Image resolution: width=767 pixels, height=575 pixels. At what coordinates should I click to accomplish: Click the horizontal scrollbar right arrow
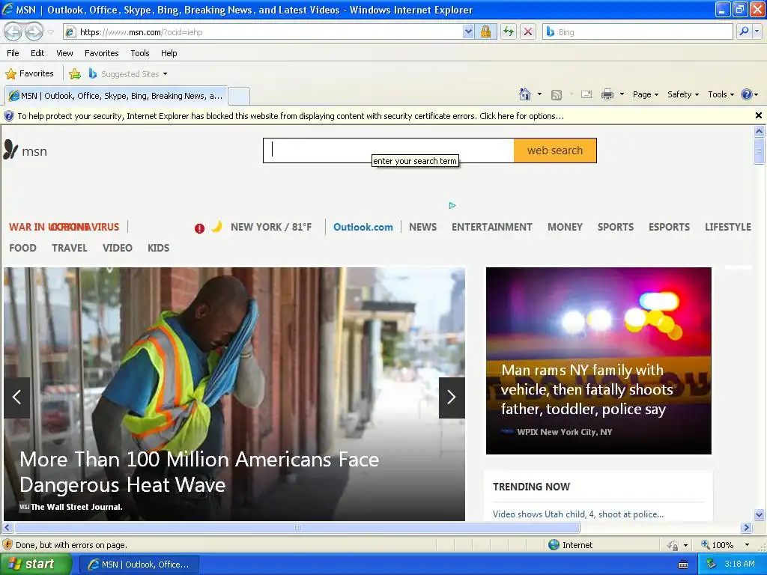pyautogui.click(x=746, y=528)
